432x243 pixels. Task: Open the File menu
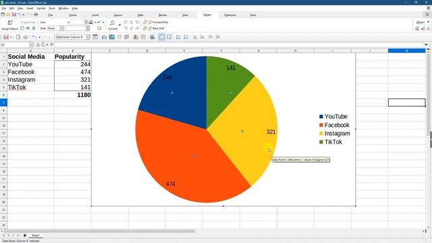[x=3, y=8]
